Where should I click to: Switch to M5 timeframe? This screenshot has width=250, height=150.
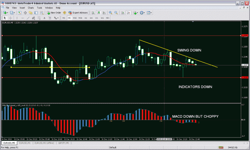pos(69,18)
